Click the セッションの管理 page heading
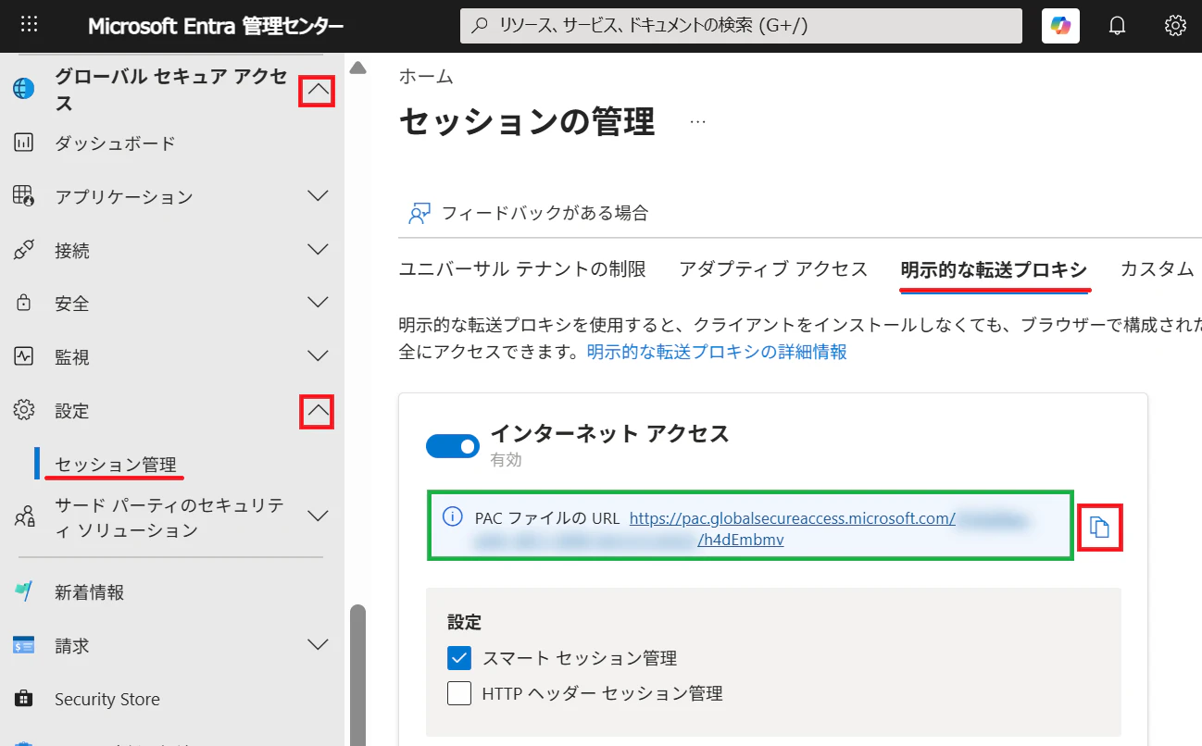Viewport: 1202px width, 746px height. click(x=527, y=121)
